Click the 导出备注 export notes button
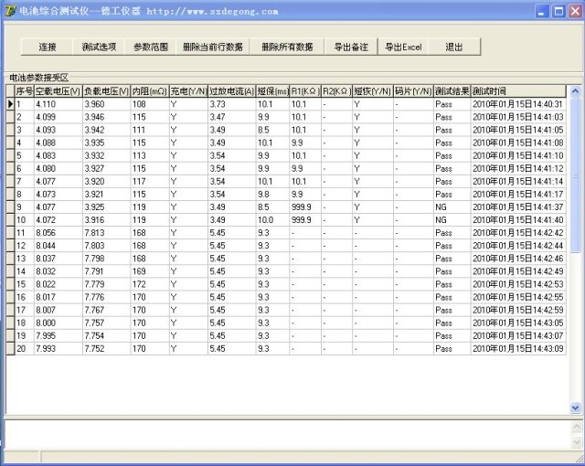 click(x=351, y=47)
